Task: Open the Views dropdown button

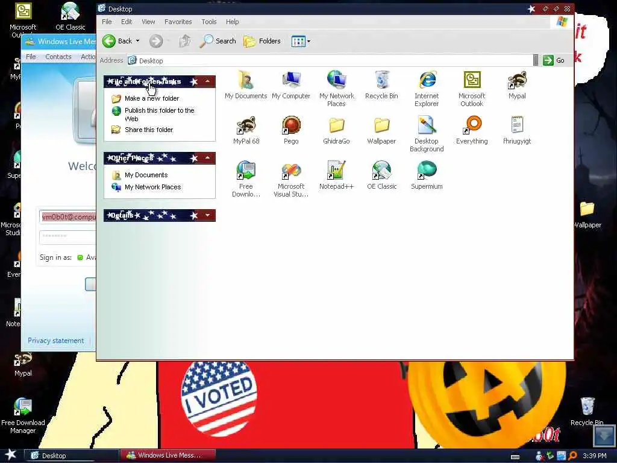Action: click(x=301, y=41)
